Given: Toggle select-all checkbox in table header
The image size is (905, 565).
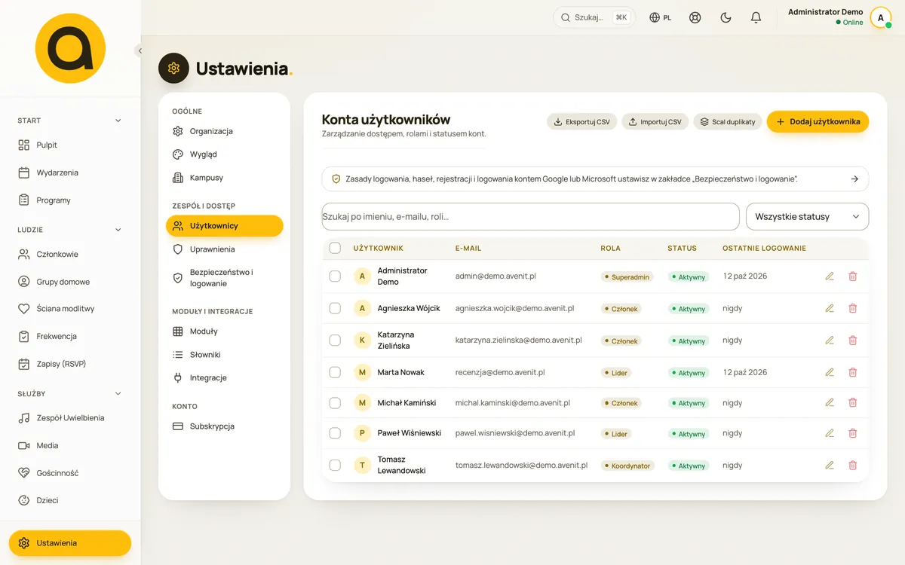Looking at the screenshot, I should click(x=335, y=248).
